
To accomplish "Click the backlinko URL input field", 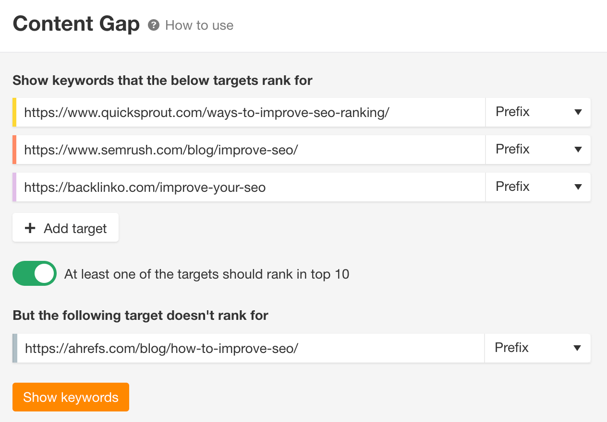I will pos(251,187).
